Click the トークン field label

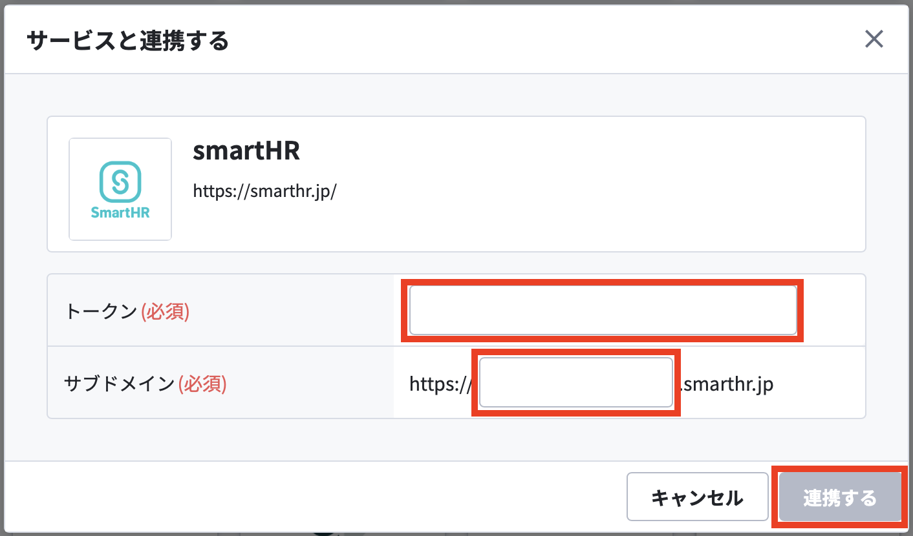tap(102, 311)
